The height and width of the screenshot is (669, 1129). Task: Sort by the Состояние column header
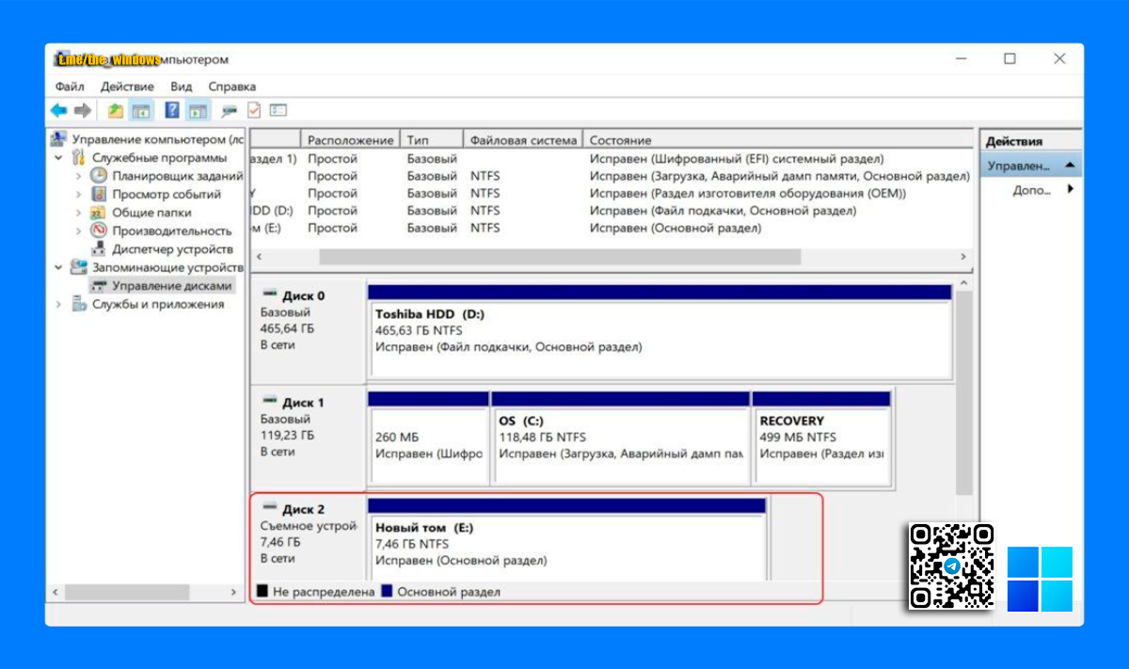(x=777, y=140)
